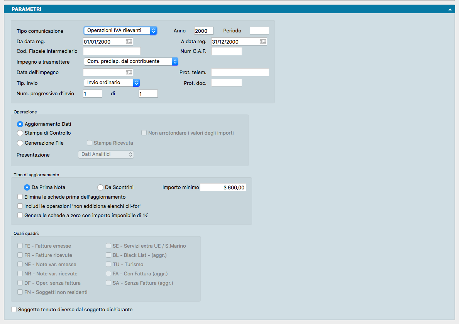Image resolution: width=459 pixels, height=324 pixels.
Task: Select the Da Prima Nota radio button
Action: [x=27, y=187]
